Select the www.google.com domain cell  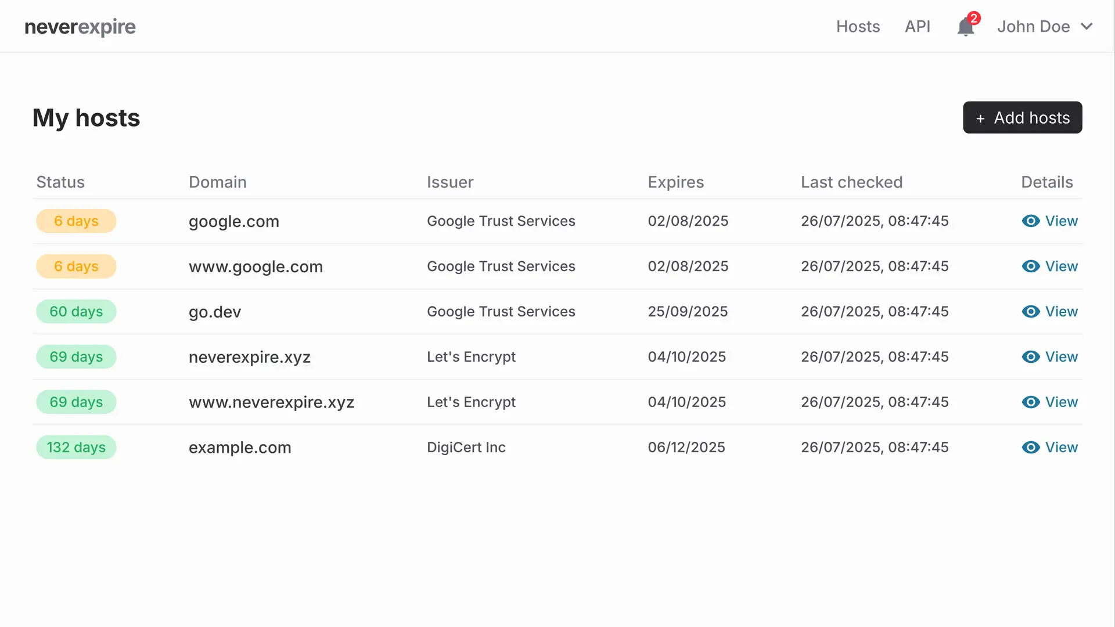(256, 267)
